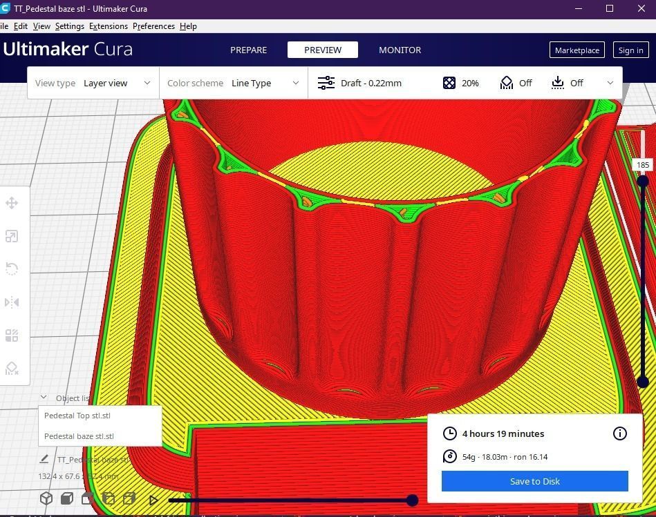The height and width of the screenshot is (517, 656).
Task: Click the Draft - 0.22mm profile text
Action: [x=371, y=83]
